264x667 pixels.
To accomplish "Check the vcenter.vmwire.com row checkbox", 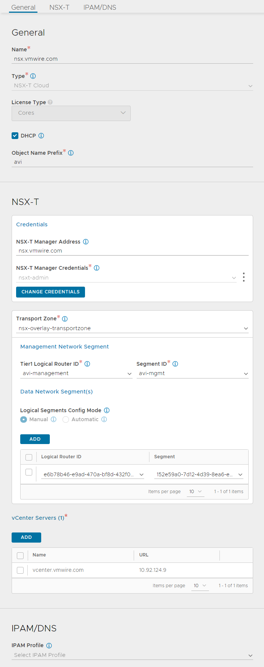I will point(20,570).
